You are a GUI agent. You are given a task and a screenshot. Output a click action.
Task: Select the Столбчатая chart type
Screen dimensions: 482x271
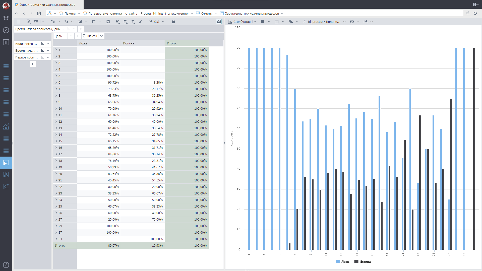pos(239,22)
